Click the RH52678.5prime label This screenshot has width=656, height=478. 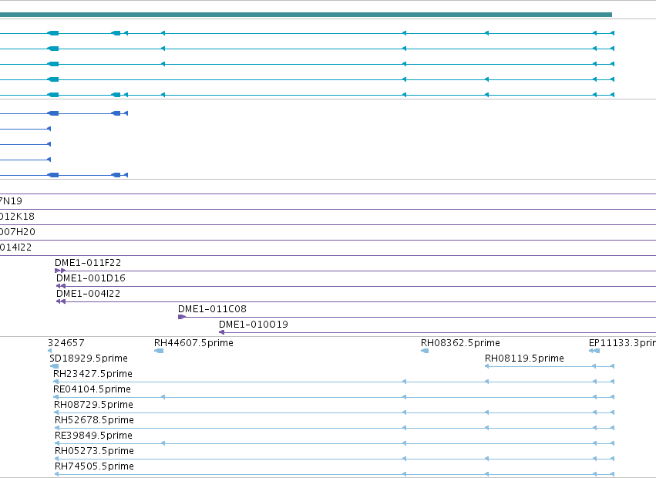pyautogui.click(x=94, y=420)
